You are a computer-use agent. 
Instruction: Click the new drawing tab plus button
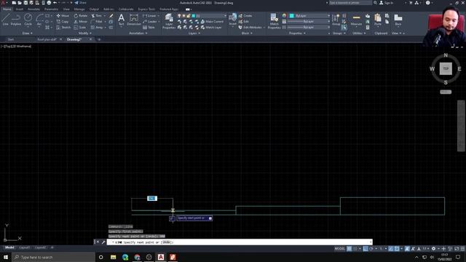(99, 39)
